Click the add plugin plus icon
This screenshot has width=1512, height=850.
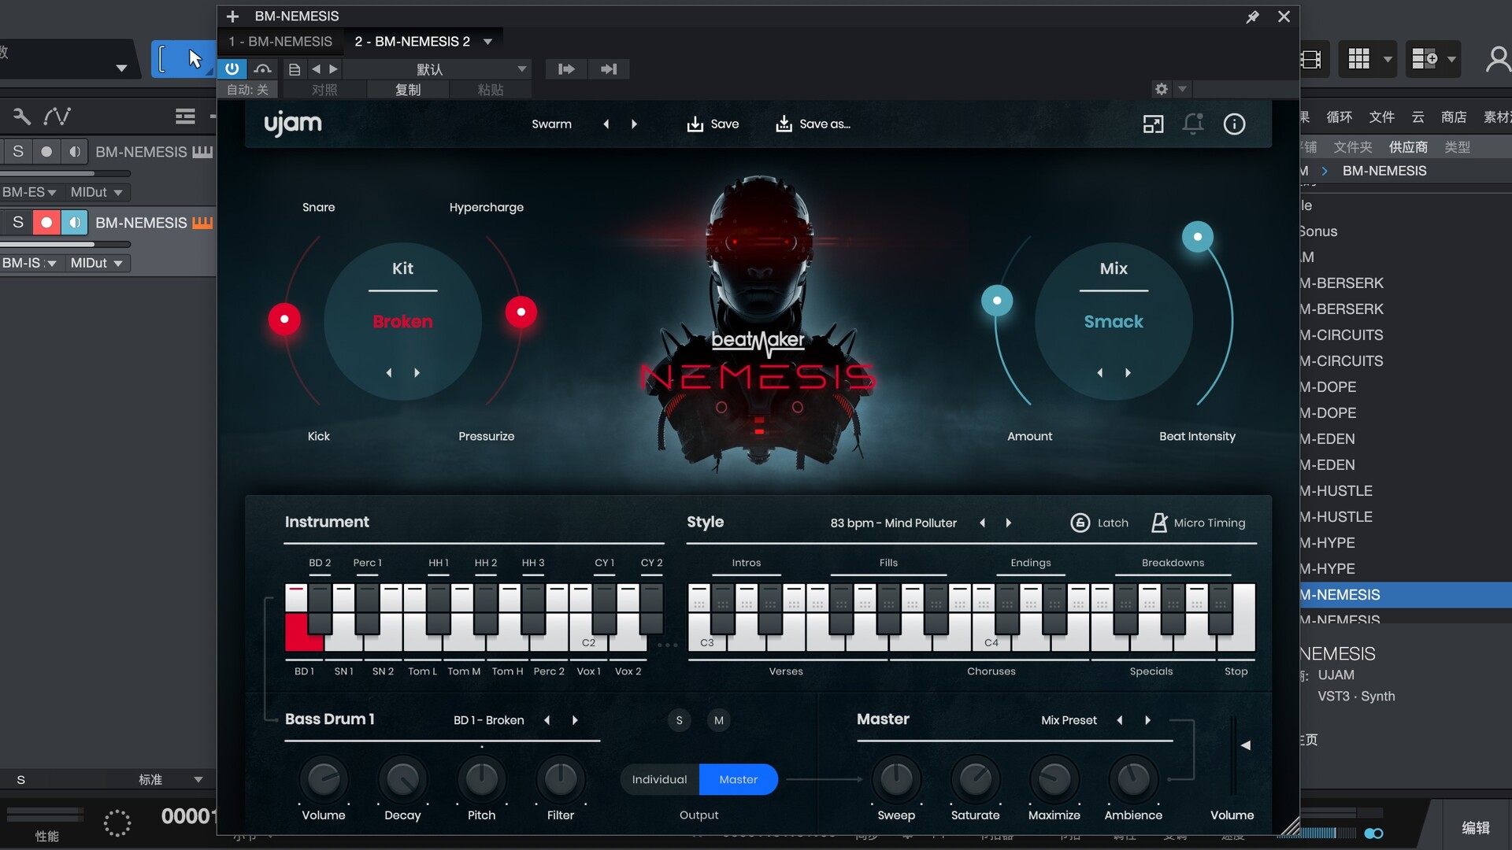point(232,17)
